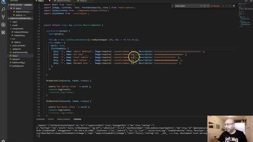Close the find widget
This screenshot has height=142, width=253.
tap(234, 6)
